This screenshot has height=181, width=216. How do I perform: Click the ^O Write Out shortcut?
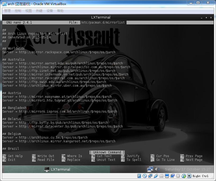[x=43, y=156]
